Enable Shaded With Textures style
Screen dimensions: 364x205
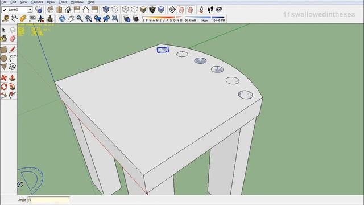152,10
